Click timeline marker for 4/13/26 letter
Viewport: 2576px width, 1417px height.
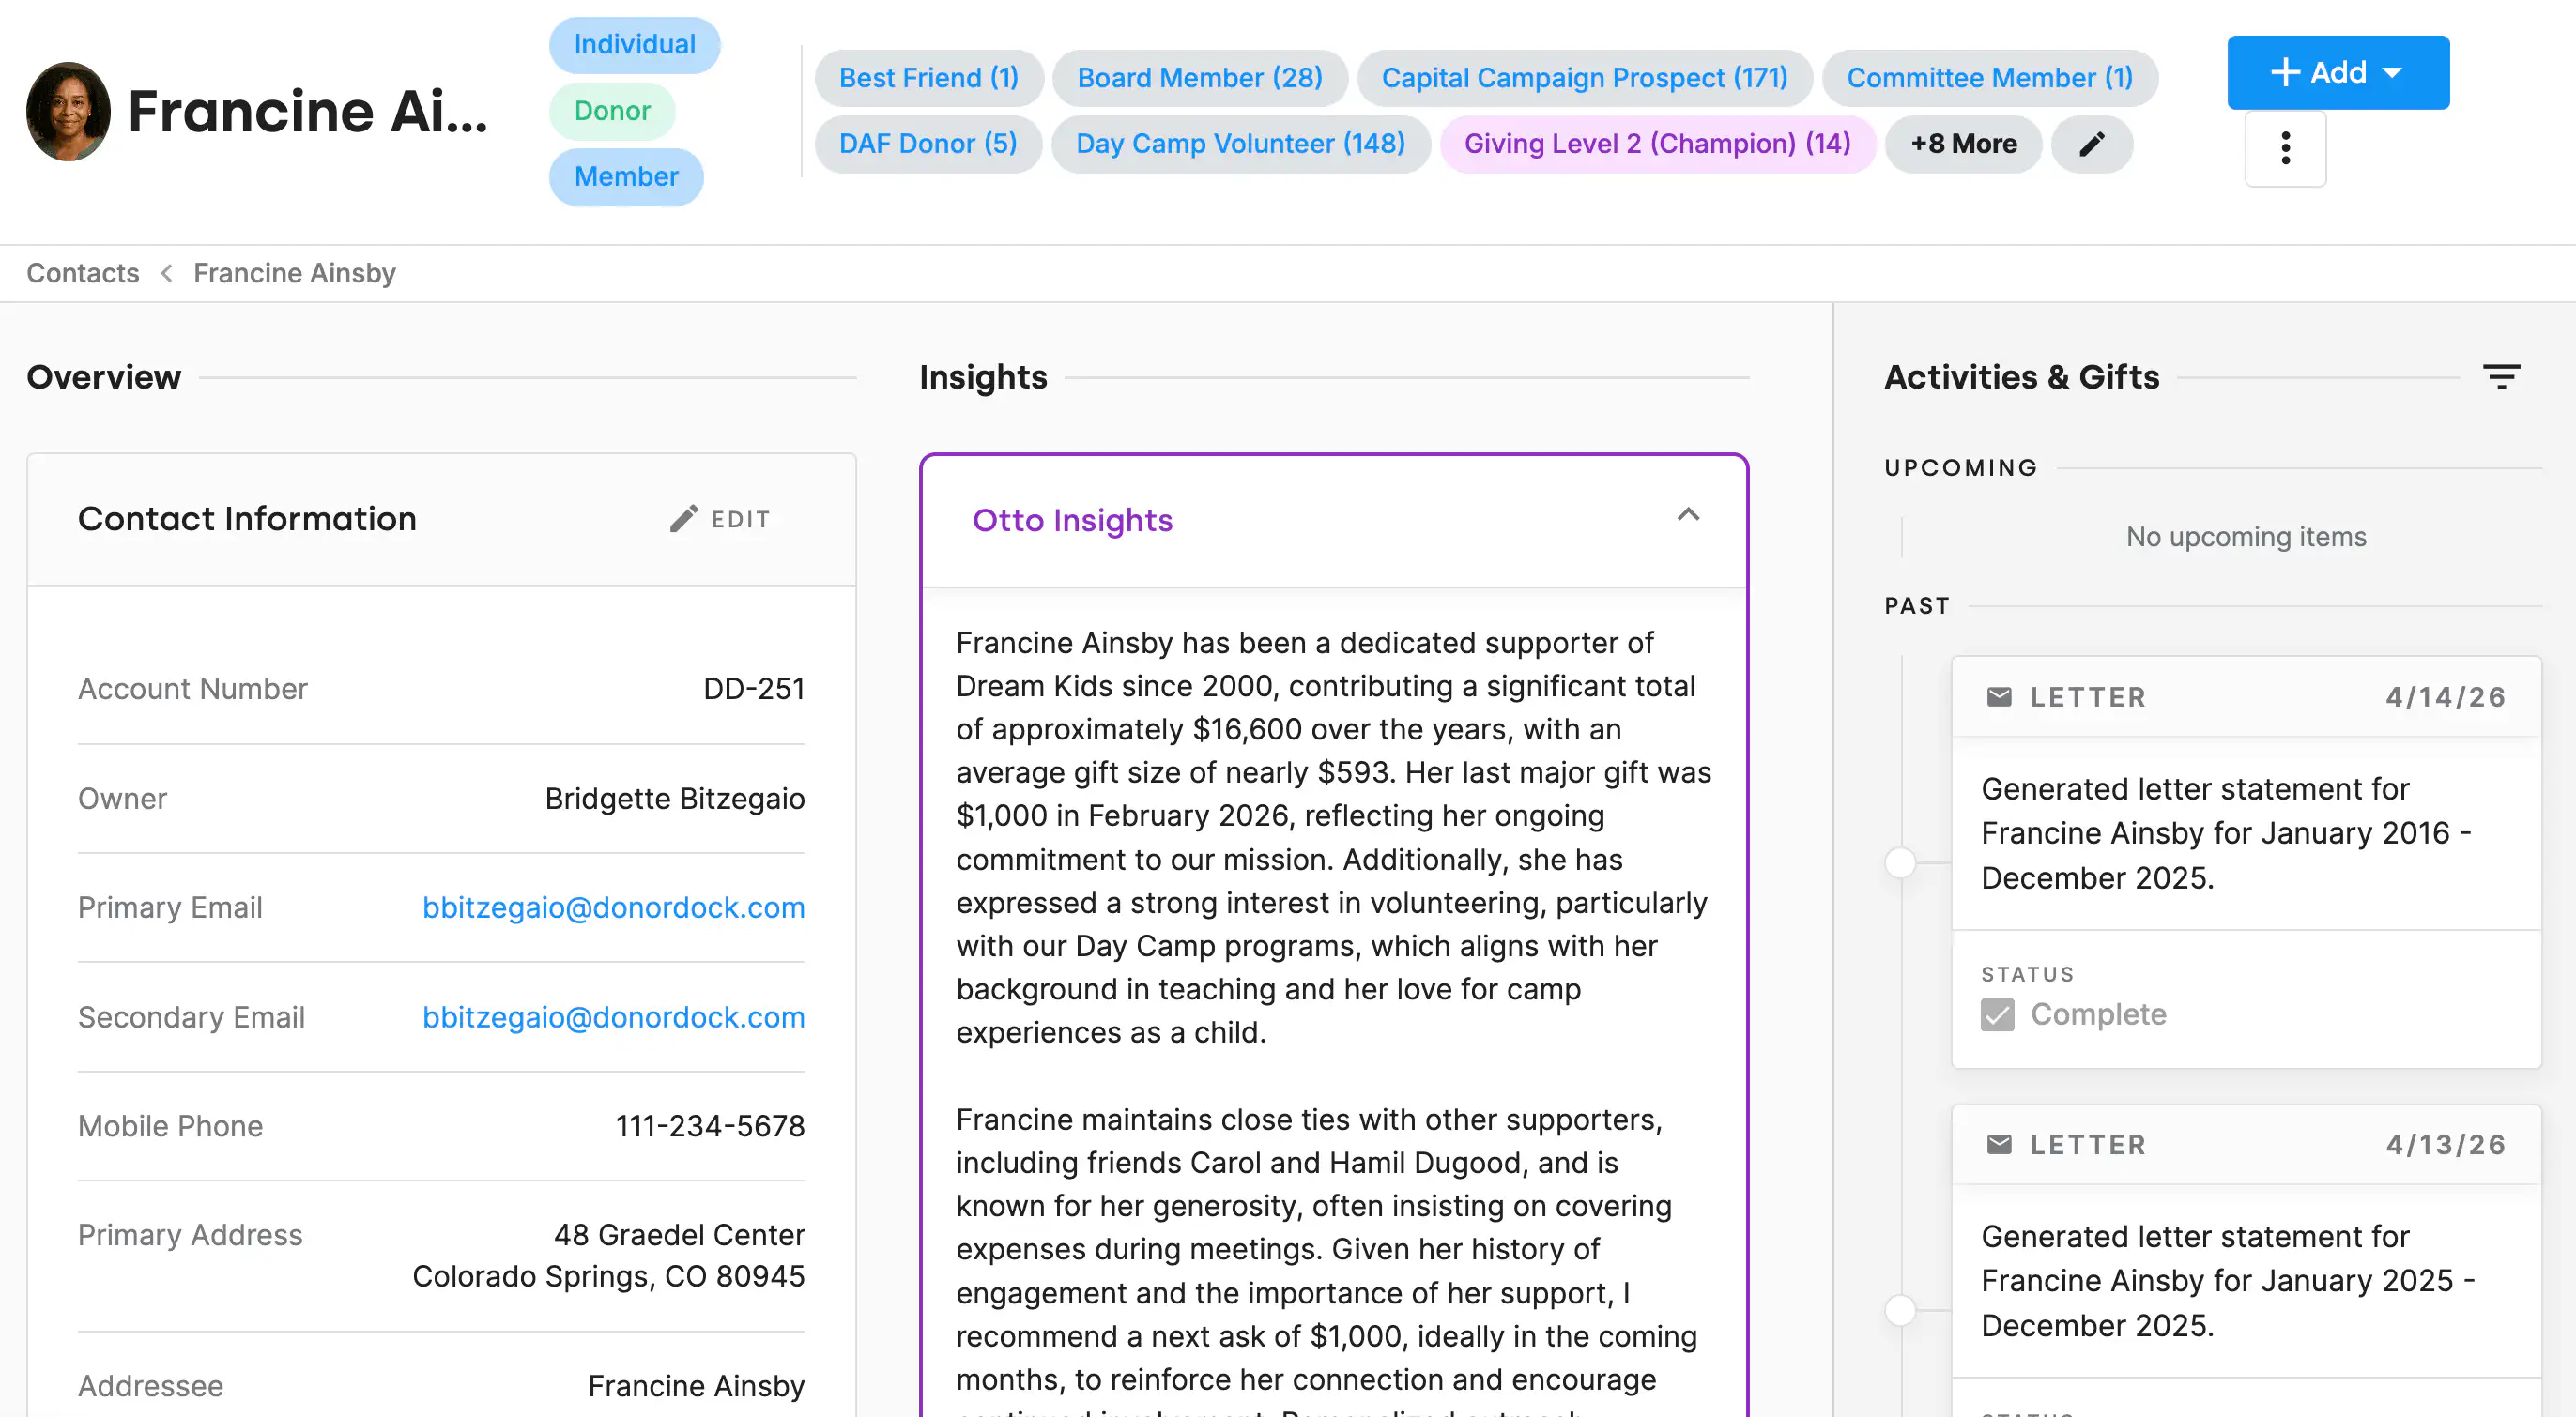(x=1900, y=1310)
